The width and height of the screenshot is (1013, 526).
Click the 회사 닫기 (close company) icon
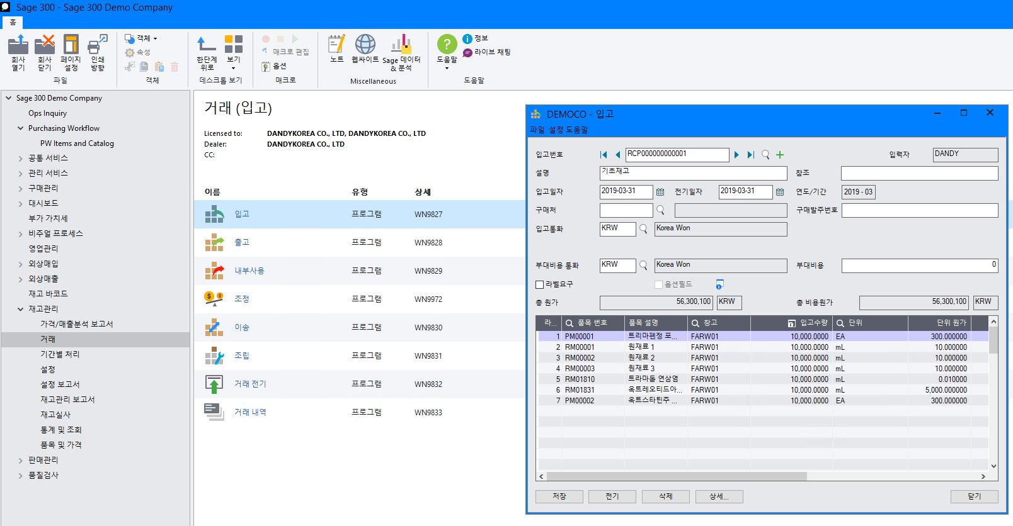(x=44, y=45)
